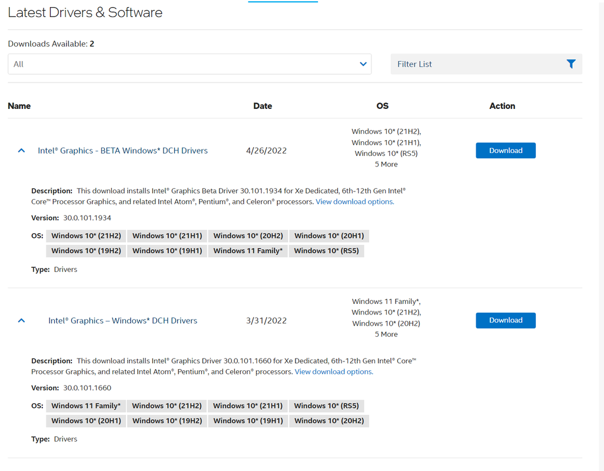Click Windows 10* (20H2) tag in BETA driver
The image size is (604, 471).
tap(248, 235)
